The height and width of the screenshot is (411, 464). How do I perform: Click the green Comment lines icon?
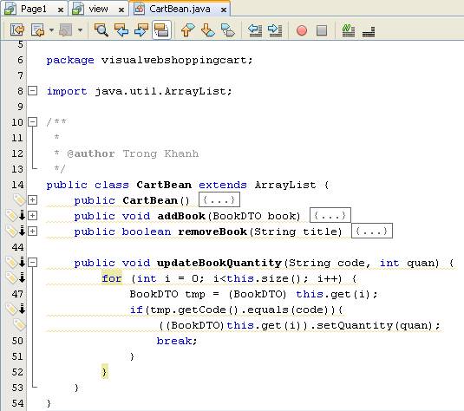pyautogui.click(x=349, y=30)
